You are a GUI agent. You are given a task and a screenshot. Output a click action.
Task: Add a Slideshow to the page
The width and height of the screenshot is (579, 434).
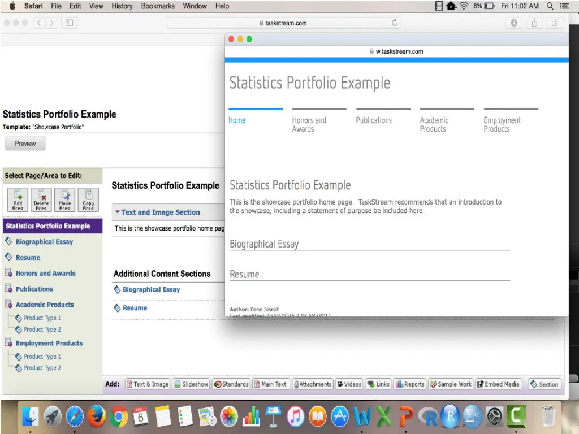pos(191,384)
